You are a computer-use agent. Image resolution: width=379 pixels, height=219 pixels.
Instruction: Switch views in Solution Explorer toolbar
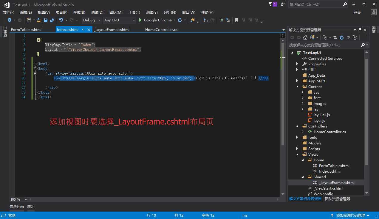312,37
